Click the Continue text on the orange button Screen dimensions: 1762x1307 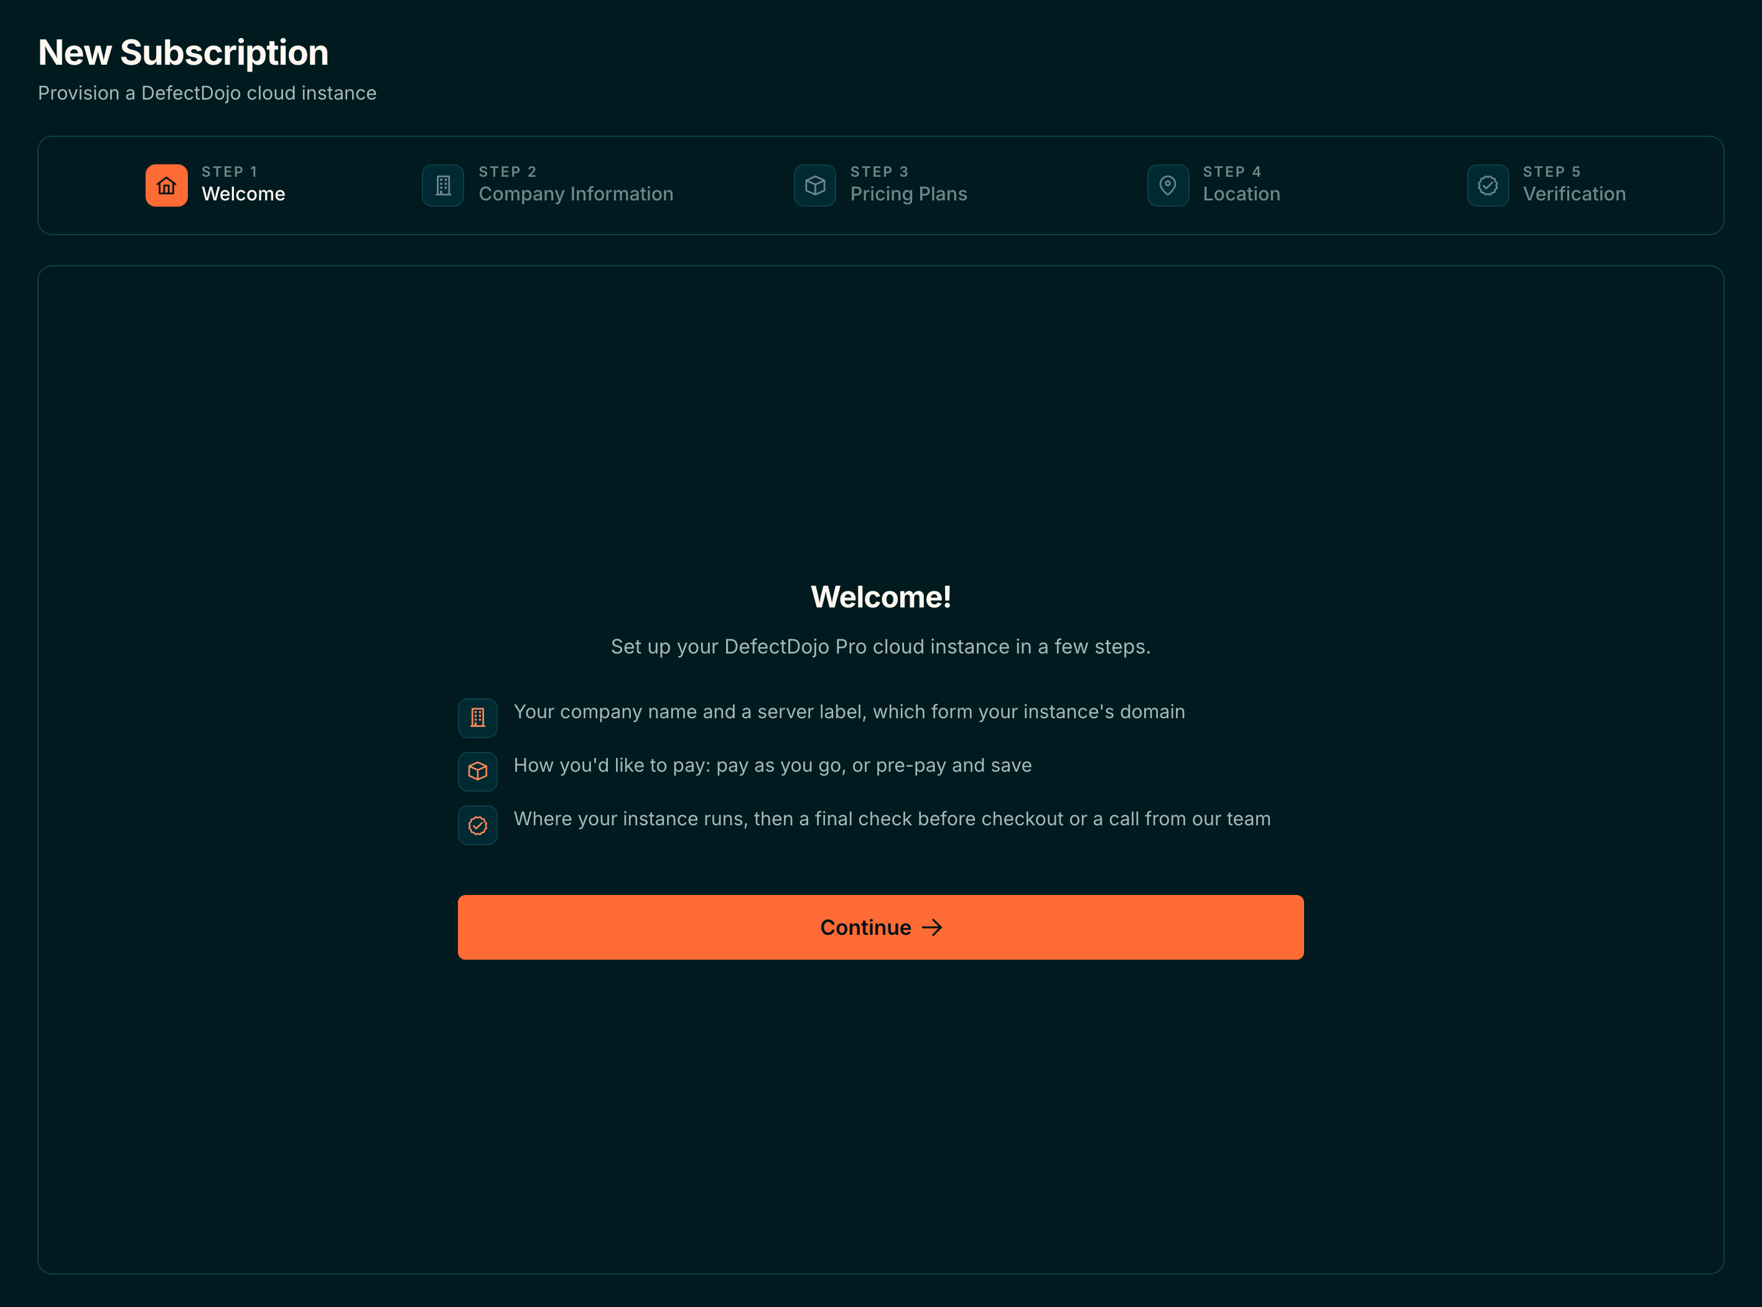tap(865, 927)
